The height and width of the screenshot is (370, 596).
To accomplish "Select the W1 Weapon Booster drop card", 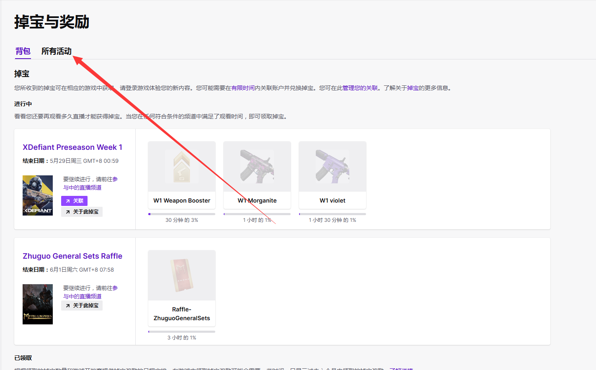I will (x=182, y=175).
